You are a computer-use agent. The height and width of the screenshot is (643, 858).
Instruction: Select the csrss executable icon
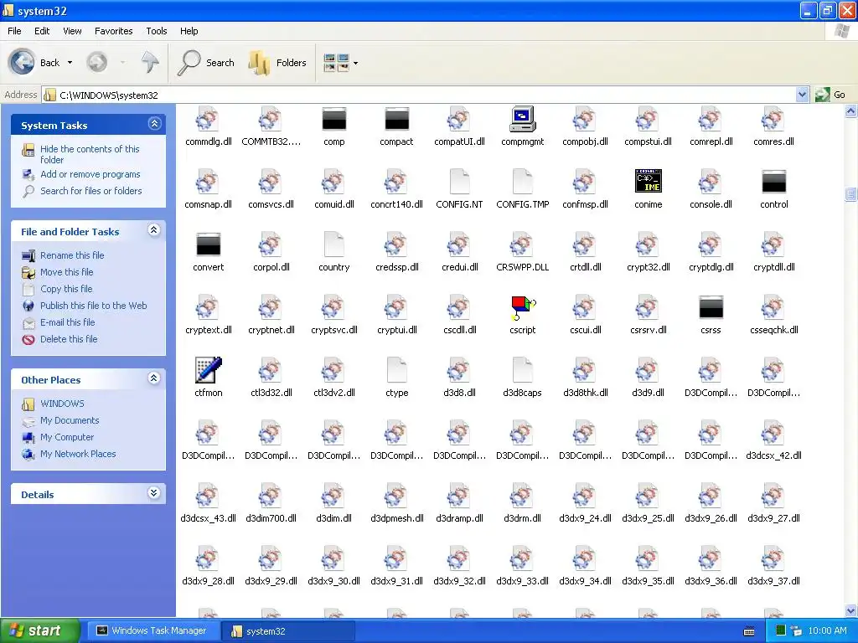pos(711,307)
